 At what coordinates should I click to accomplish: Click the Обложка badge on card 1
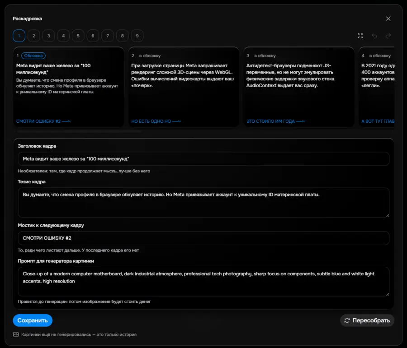click(x=33, y=56)
